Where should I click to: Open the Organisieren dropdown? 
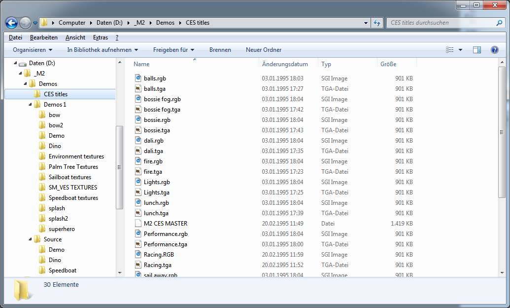tap(33, 50)
